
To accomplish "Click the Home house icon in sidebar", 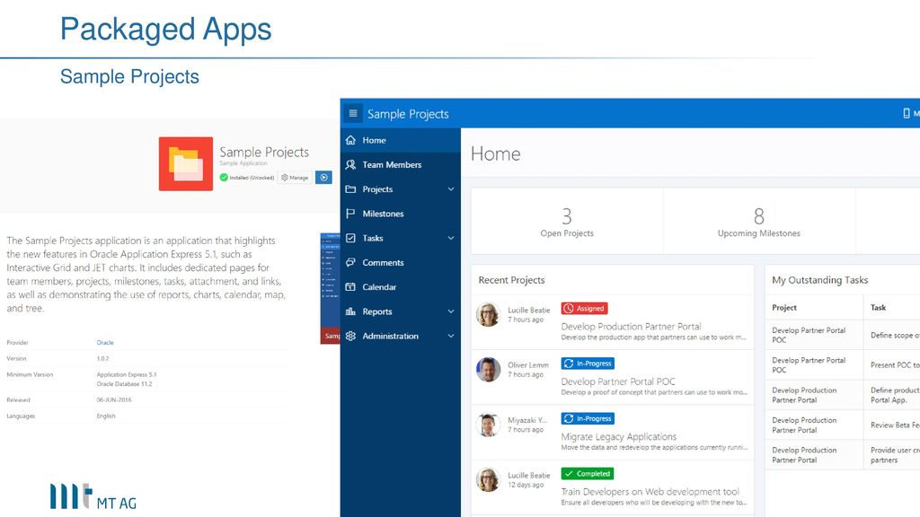I will 351,140.
